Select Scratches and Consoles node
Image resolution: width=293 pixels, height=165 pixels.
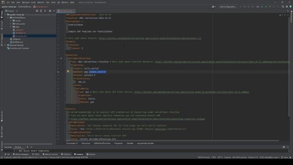coord(18,48)
